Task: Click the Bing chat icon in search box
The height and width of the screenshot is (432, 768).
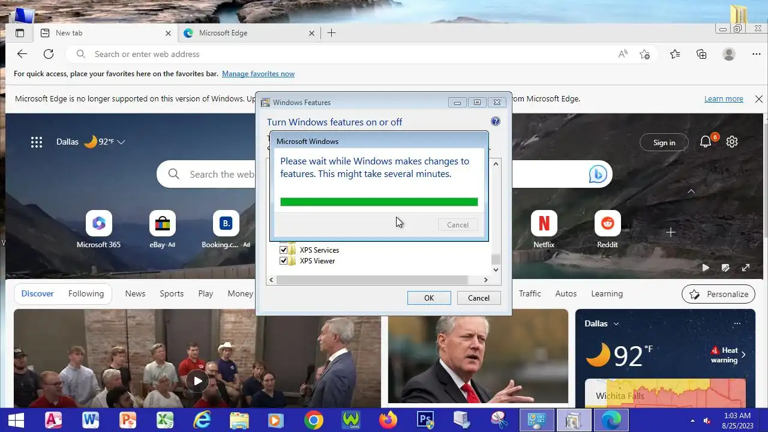Action: [x=598, y=174]
